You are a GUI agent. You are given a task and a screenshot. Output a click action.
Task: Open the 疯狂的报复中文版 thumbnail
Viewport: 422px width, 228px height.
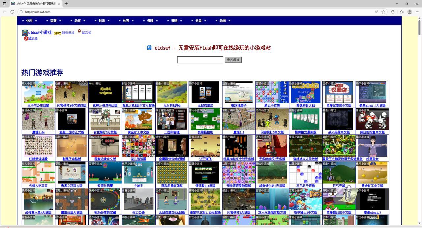[x=372, y=119]
